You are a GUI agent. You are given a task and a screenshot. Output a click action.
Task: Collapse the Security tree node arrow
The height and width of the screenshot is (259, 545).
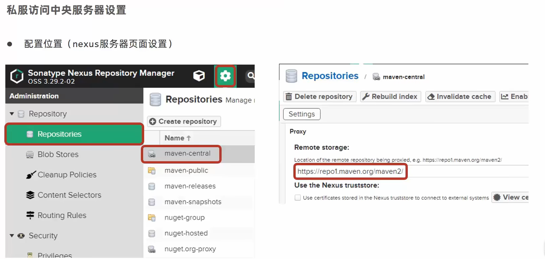tap(12, 236)
